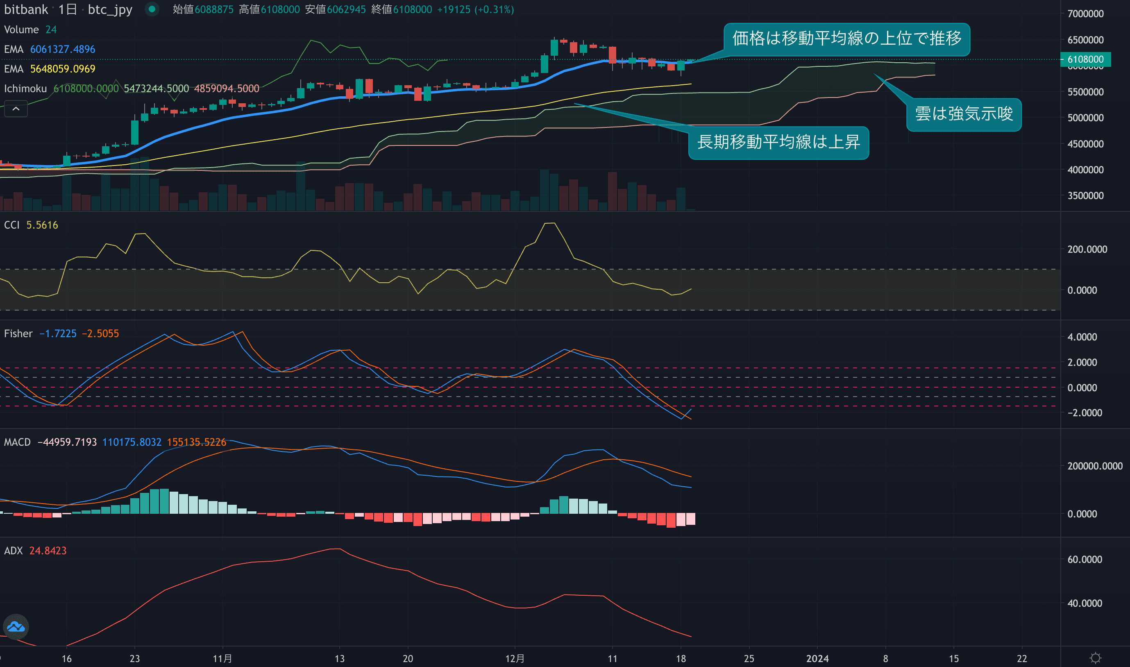Image resolution: width=1130 pixels, height=667 pixels.
Task: Click the 12月 label on time axis
Action: 515,658
